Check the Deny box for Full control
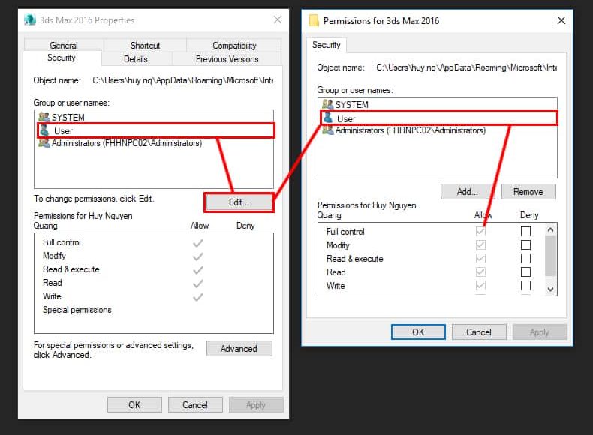The image size is (593, 435). (x=525, y=232)
